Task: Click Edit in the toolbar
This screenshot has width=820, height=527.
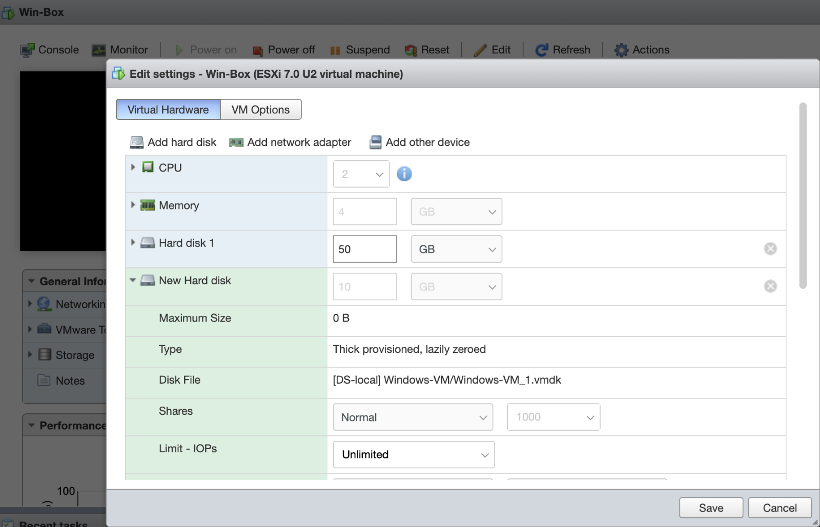Action: [x=493, y=50]
